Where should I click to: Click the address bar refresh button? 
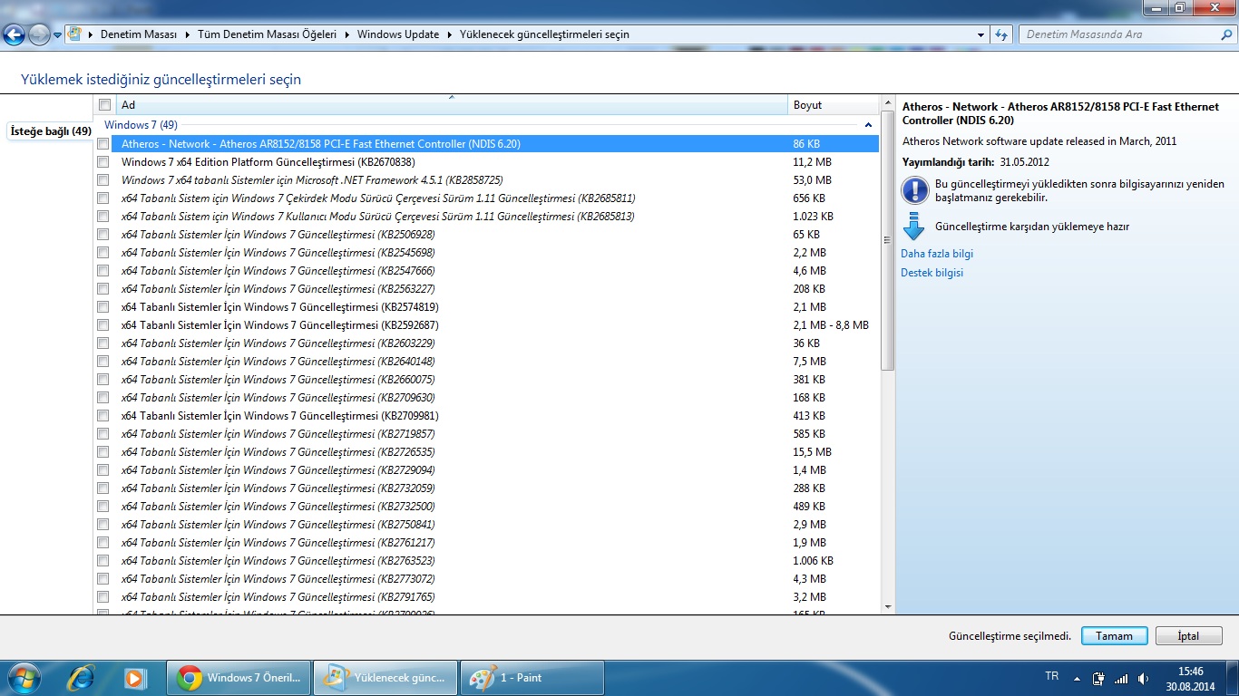1001,34
